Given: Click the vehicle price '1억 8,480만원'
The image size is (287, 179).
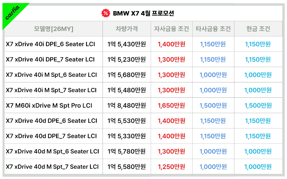Looking at the screenshot, I should pos(127,105).
